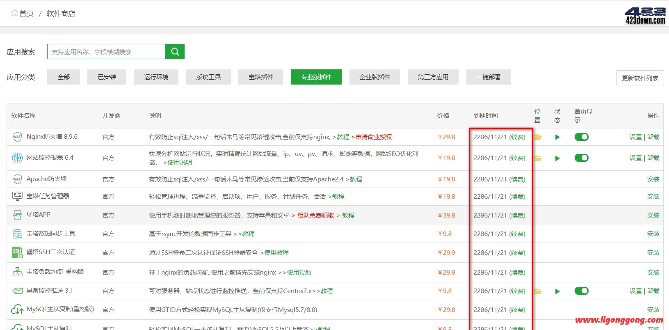This screenshot has width=669, height=330.
Task: Select the 运行环境 category tab
Action: tap(156, 77)
